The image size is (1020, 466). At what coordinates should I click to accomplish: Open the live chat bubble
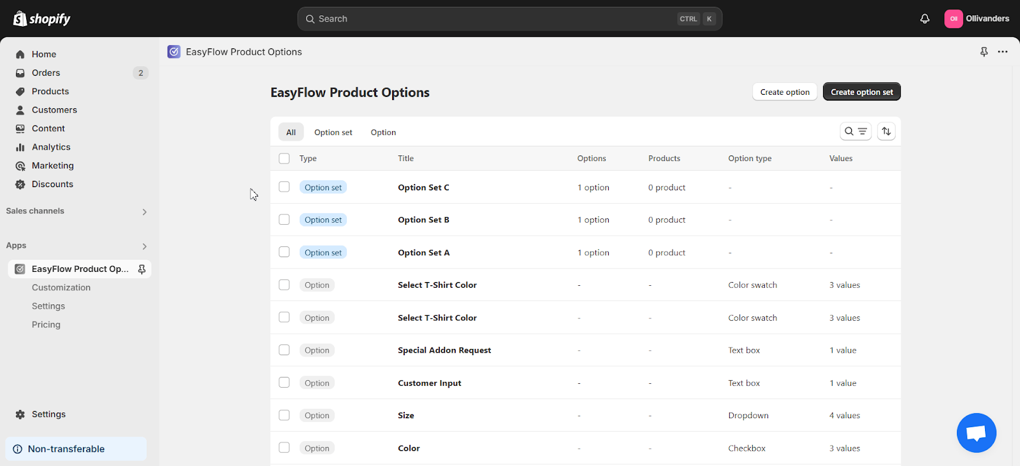pyautogui.click(x=976, y=433)
